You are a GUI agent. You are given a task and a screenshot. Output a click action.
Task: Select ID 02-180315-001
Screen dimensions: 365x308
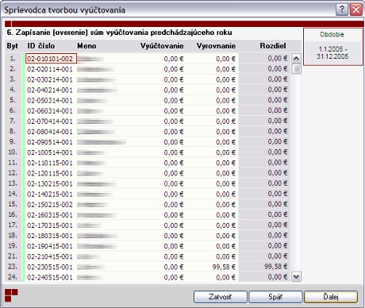coord(50,236)
